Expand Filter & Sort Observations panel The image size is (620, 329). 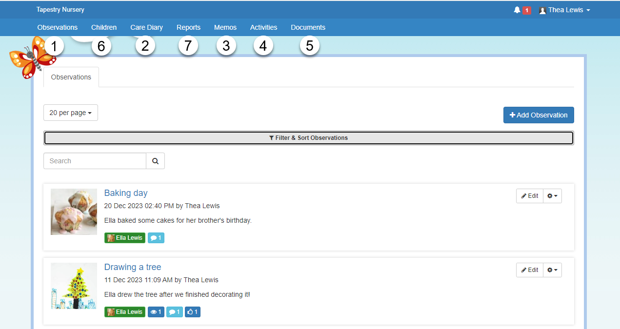click(x=308, y=138)
